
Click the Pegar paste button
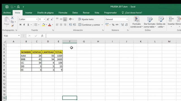point(7,22)
